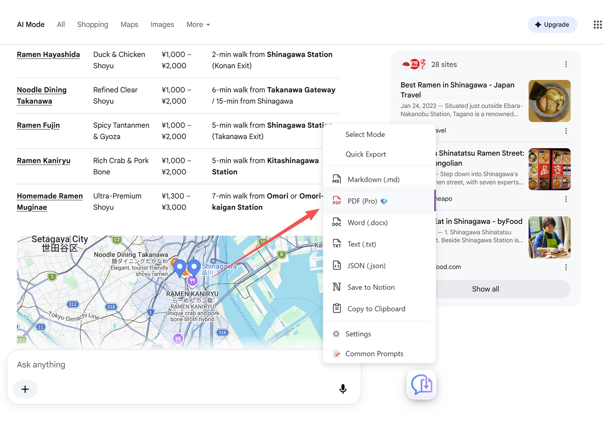The image size is (604, 421).
Task: Open Eat in Shinagawa byFood result
Action: click(x=478, y=221)
